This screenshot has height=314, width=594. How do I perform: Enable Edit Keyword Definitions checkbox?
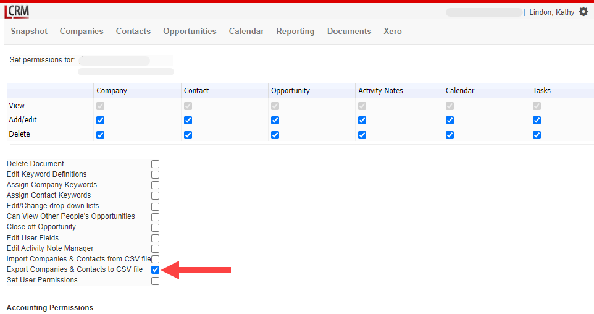coord(156,175)
